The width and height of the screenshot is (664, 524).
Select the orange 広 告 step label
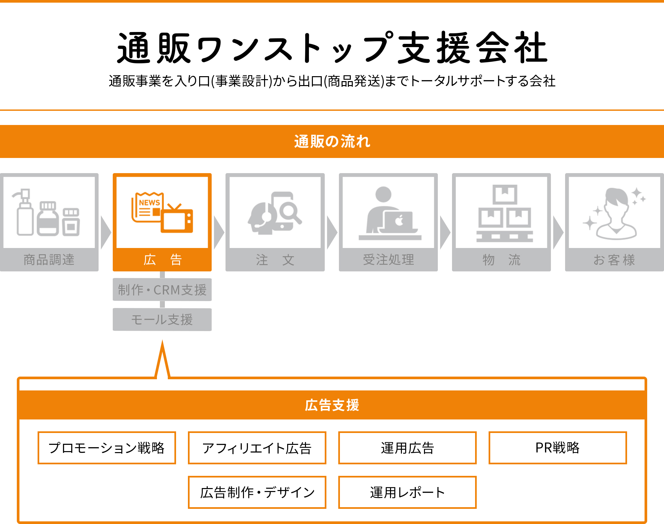coord(162,260)
